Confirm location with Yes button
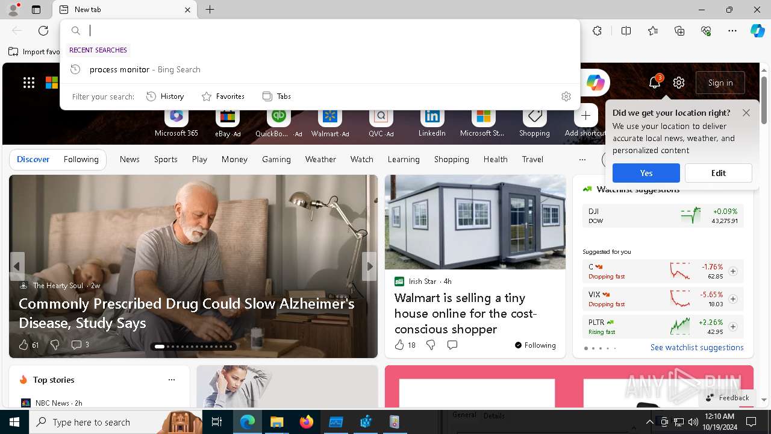Image resolution: width=771 pixels, height=434 pixels. 646,173
